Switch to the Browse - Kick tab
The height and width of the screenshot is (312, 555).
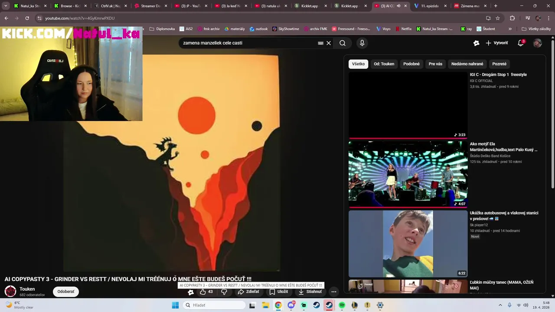pyautogui.click(x=70, y=6)
